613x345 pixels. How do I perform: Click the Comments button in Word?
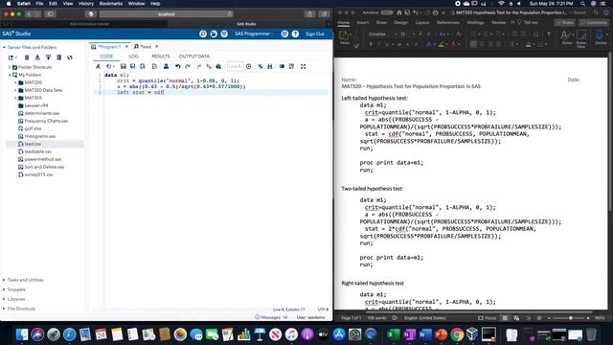pyautogui.click(x=594, y=23)
